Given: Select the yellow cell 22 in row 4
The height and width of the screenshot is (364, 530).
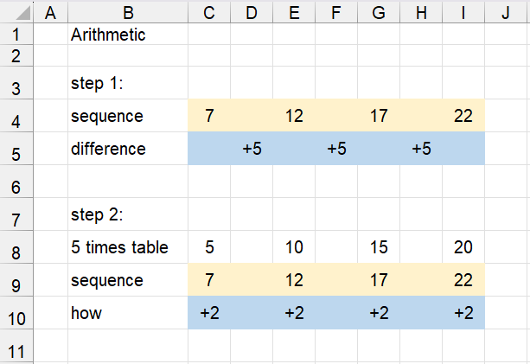Looking at the screenshot, I should [x=463, y=116].
